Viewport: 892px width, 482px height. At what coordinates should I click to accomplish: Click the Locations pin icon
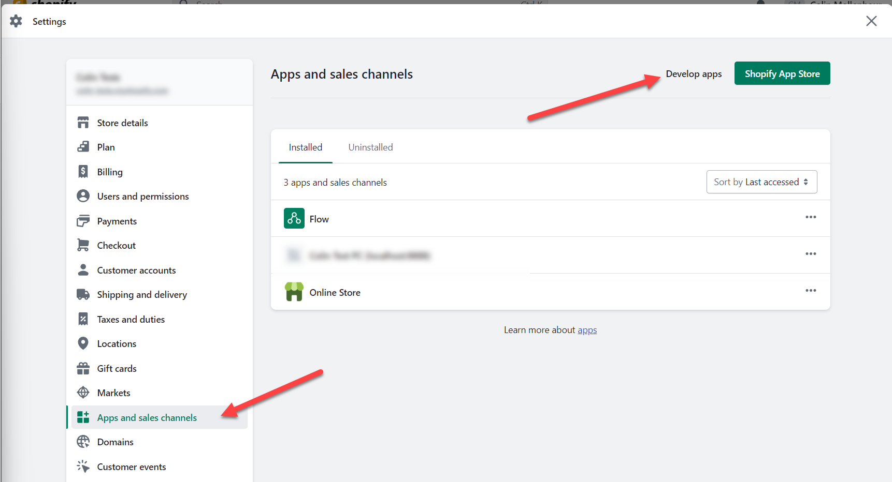point(83,343)
